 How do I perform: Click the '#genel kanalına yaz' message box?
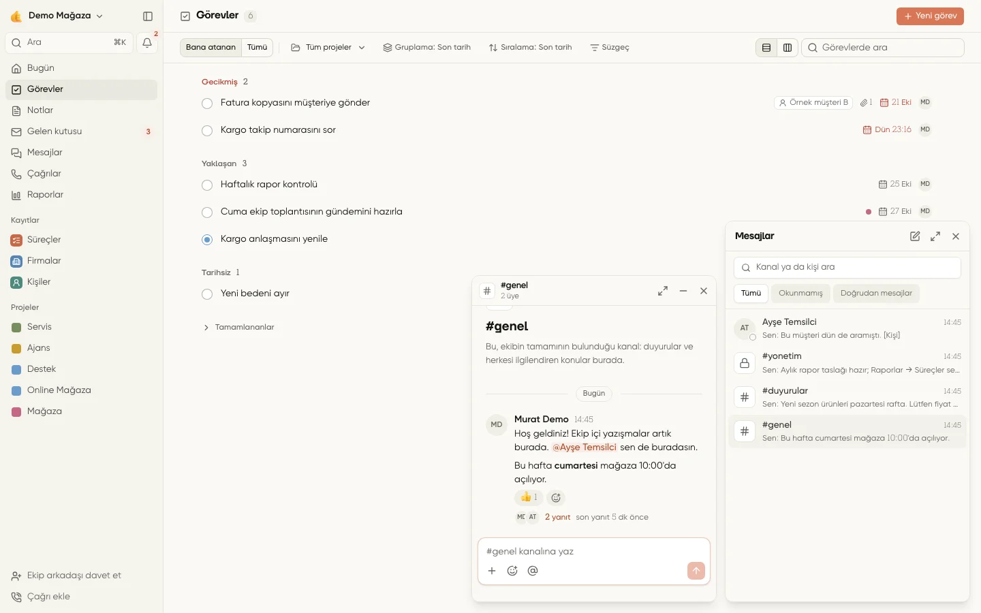pyautogui.click(x=594, y=552)
